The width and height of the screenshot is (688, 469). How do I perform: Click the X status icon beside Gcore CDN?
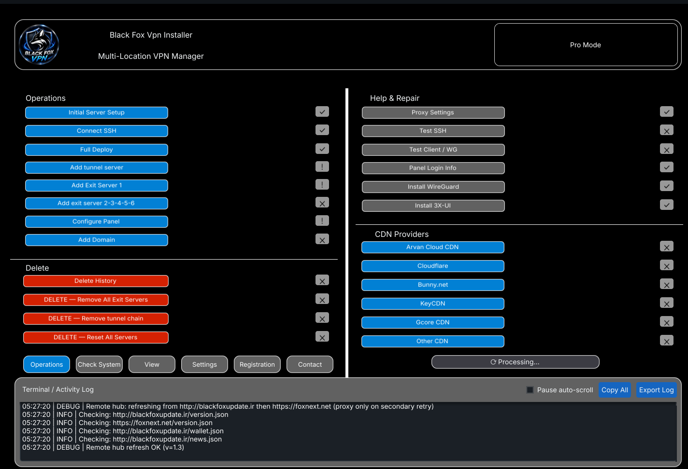click(667, 322)
